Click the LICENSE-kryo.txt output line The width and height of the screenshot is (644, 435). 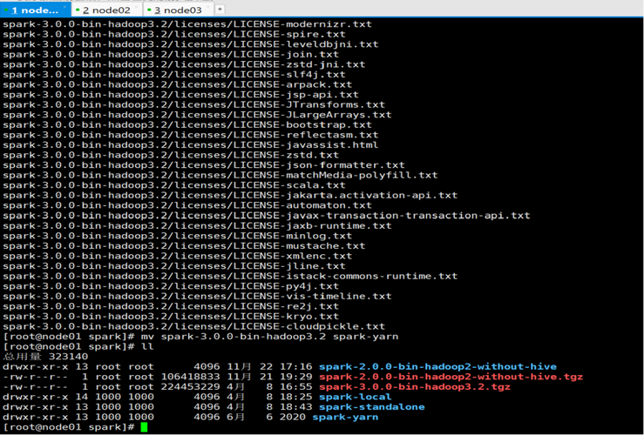click(x=171, y=317)
